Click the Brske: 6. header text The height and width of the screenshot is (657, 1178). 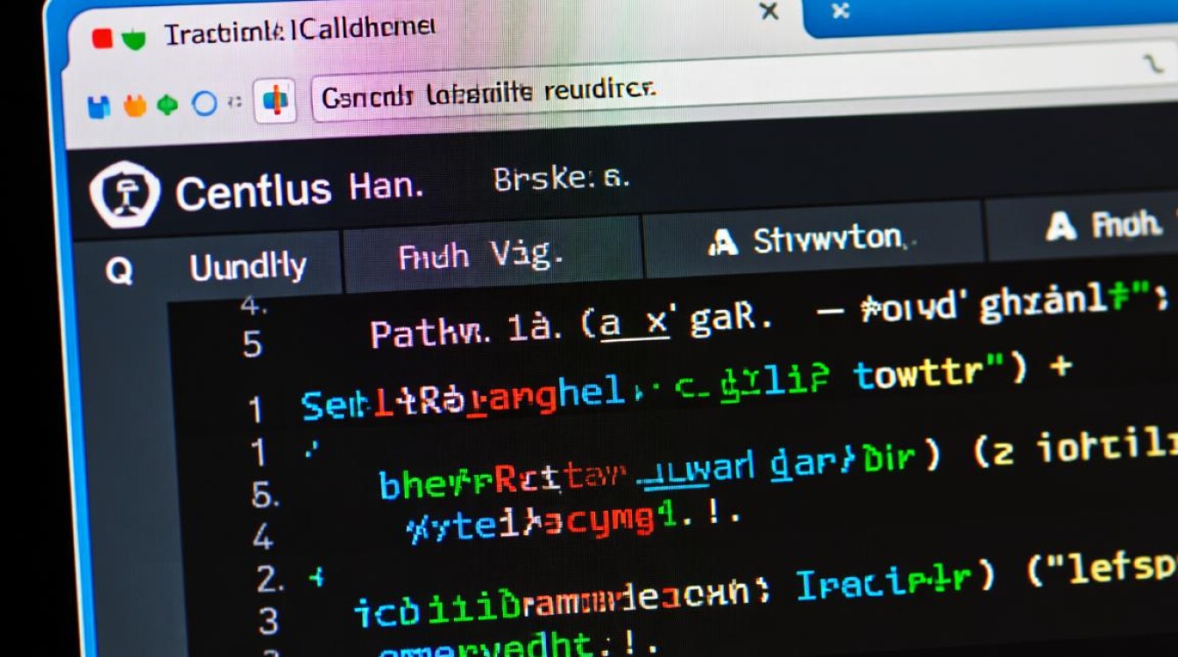point(561,179)
